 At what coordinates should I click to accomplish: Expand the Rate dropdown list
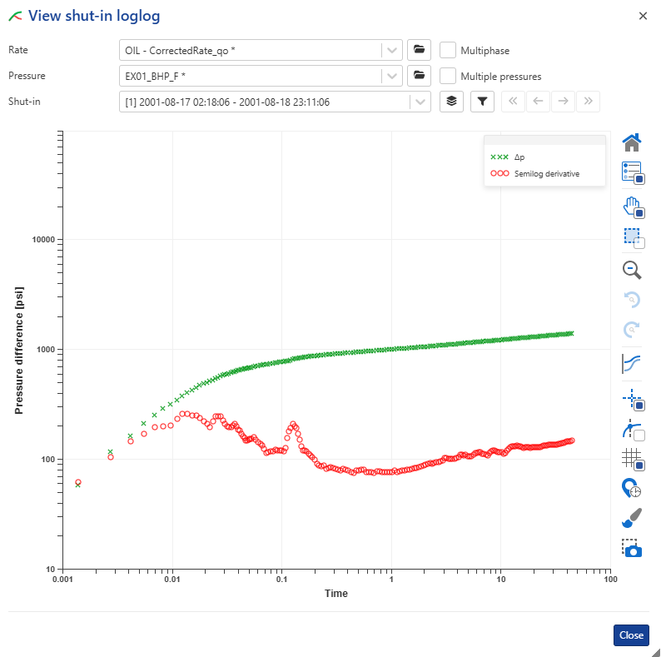pyautogui.click(x=392, y=50)
